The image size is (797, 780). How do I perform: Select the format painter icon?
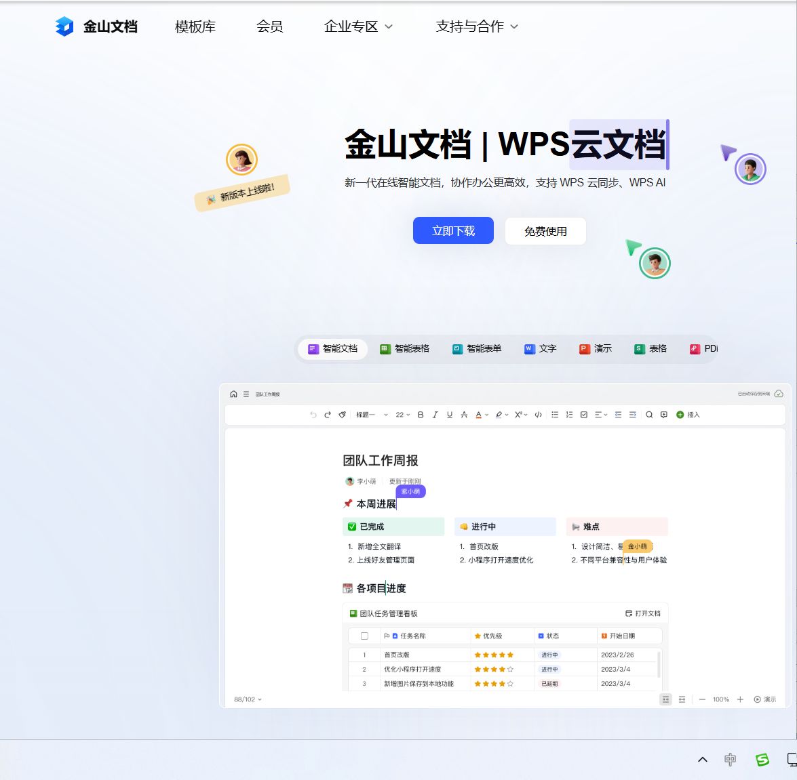(342, 415)
